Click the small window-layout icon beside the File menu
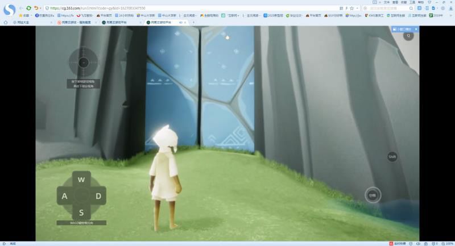Screen dimensions: 455x246 (x=375, y=2)
